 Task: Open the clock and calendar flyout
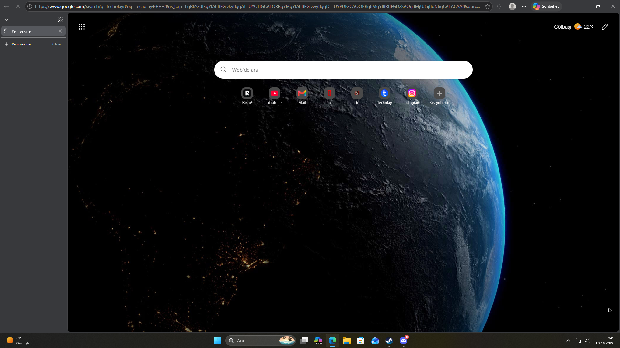click(x=605, y=341)
